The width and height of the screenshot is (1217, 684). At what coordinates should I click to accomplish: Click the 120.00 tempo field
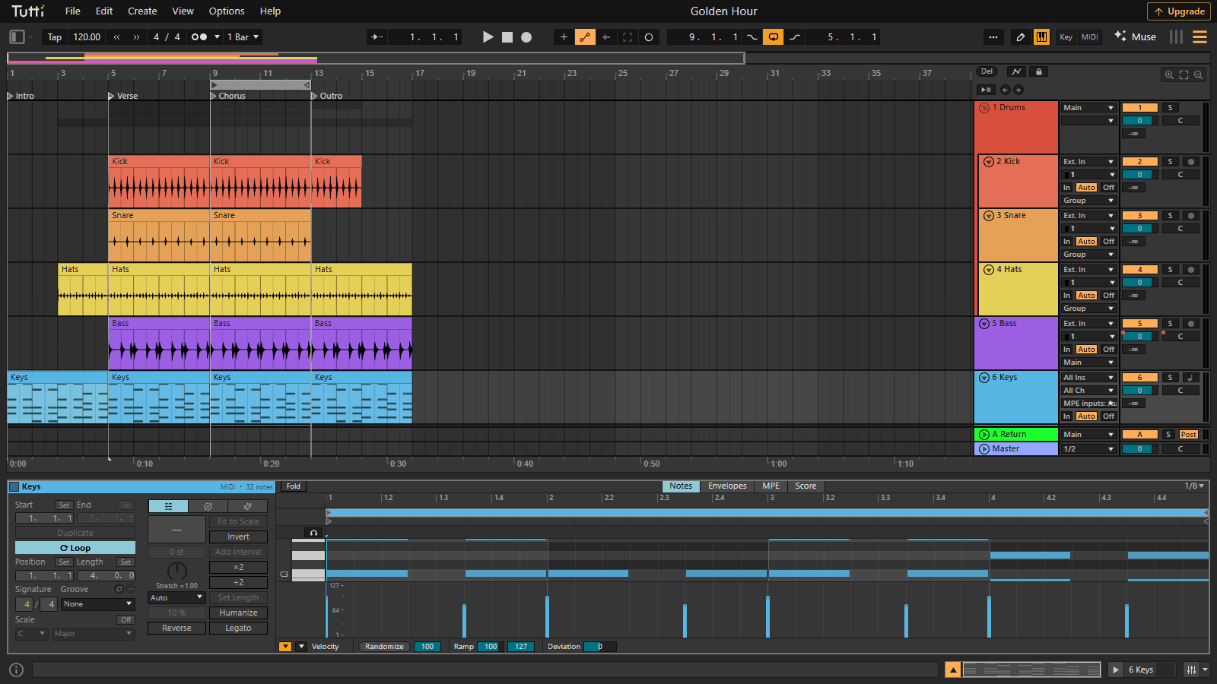pos(87,36)
